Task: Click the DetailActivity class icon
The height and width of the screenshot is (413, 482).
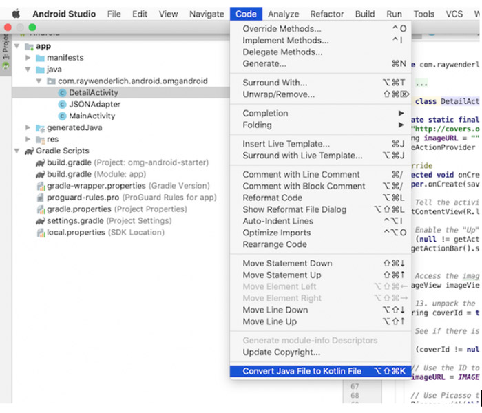Action: (x=63, y=93)
